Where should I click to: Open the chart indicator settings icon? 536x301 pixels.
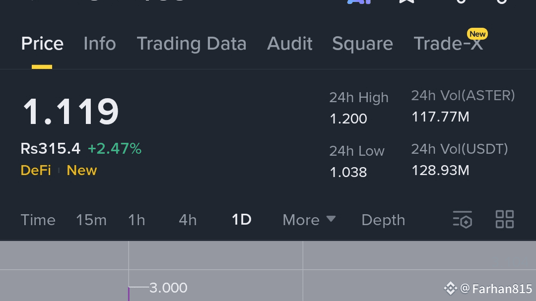pos(463,220)
